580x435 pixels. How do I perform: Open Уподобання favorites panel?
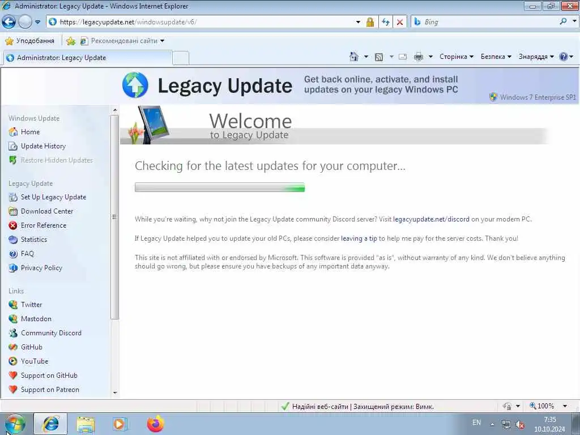coord(31,41)
